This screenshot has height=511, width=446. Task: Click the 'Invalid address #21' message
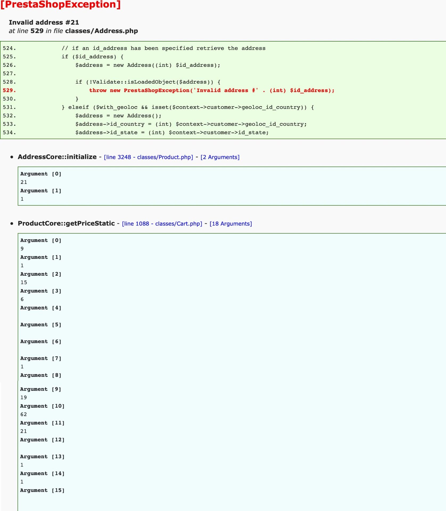[44, 22]
